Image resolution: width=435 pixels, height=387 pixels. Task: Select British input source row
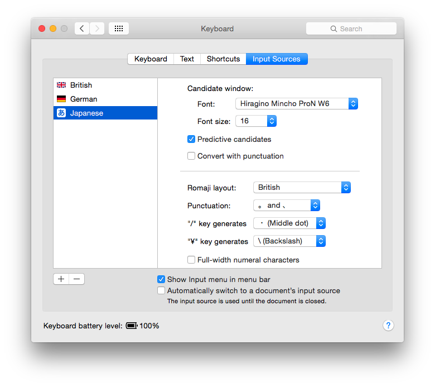click(105, 85)
